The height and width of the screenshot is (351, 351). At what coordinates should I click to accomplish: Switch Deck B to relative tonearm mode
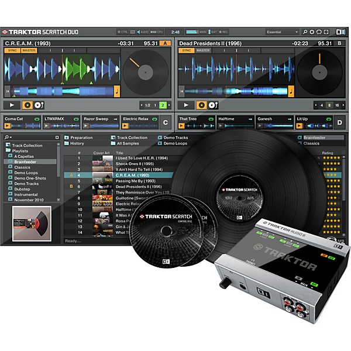coord(213,105)
